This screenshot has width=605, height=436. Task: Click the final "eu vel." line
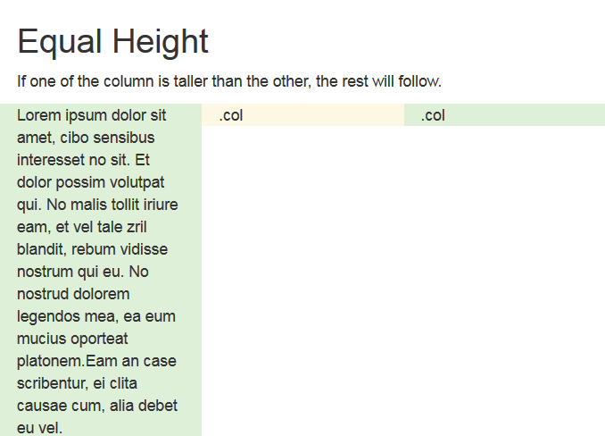point(40,428)
